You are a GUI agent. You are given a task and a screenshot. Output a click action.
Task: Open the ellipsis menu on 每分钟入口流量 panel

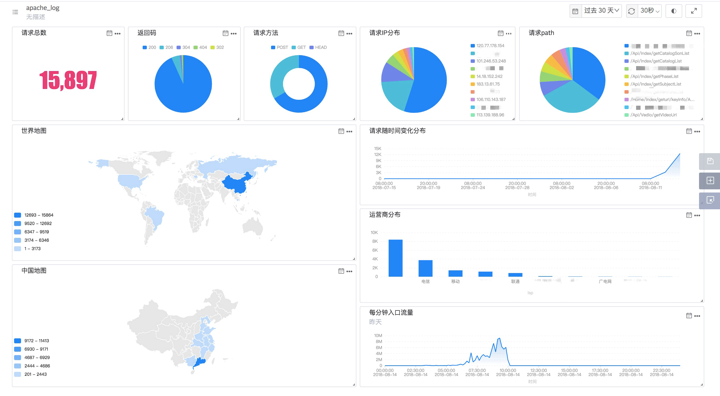(697, 316)
